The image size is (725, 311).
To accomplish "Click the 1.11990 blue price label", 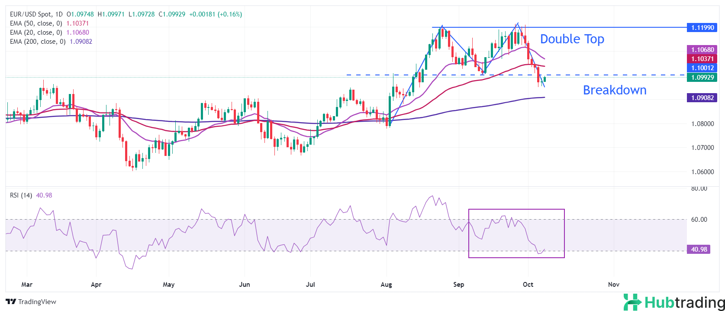I will coord(702,28).
